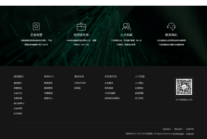
Task: Open the 企业文化 footer link
Action: click(x=18, y=93)
